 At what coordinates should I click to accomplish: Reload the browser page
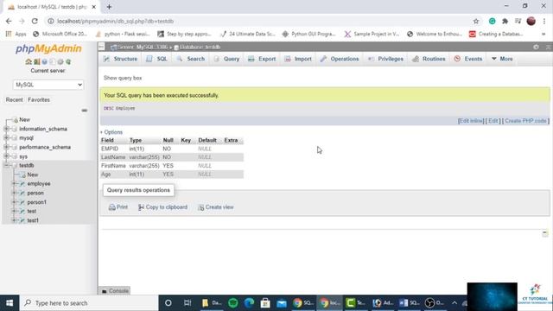(35, 21)
